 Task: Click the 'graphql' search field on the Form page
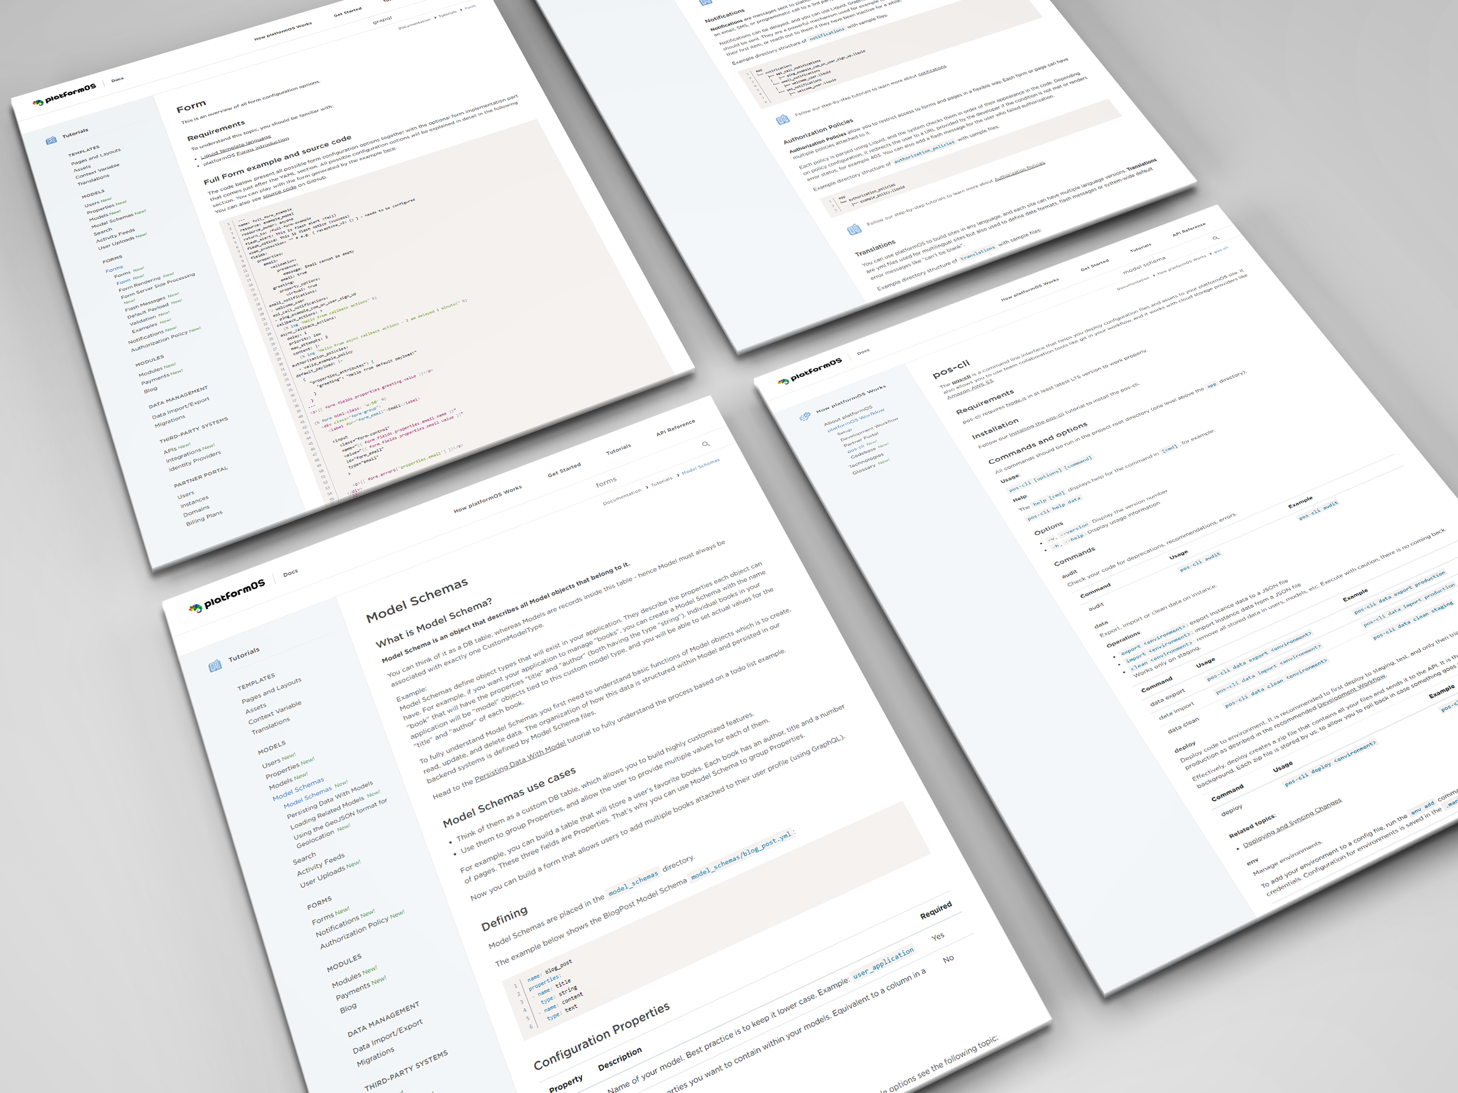pos(382,20)
